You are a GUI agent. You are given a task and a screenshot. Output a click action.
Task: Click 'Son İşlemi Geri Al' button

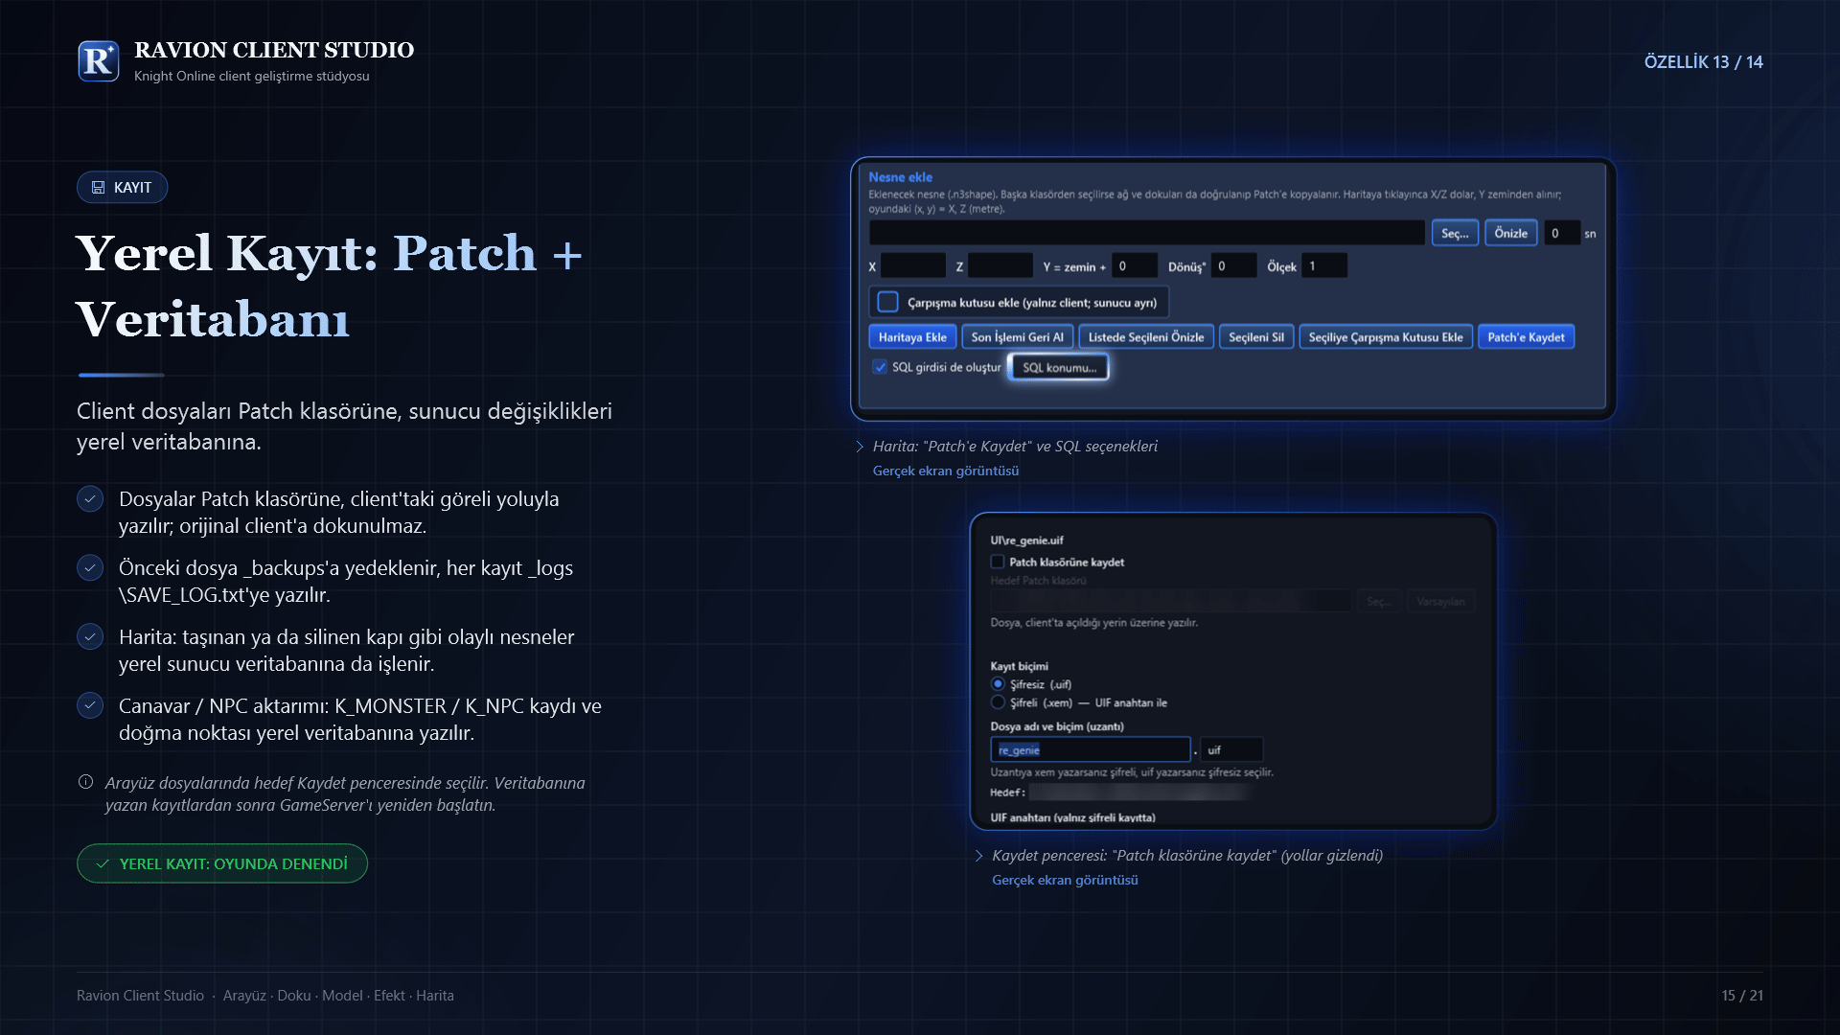tap(1018, 337)
